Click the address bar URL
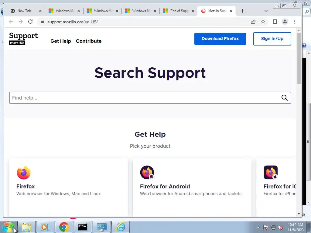Image resolution: width=311 pixels, height=233 pixels. pos(73,22)
